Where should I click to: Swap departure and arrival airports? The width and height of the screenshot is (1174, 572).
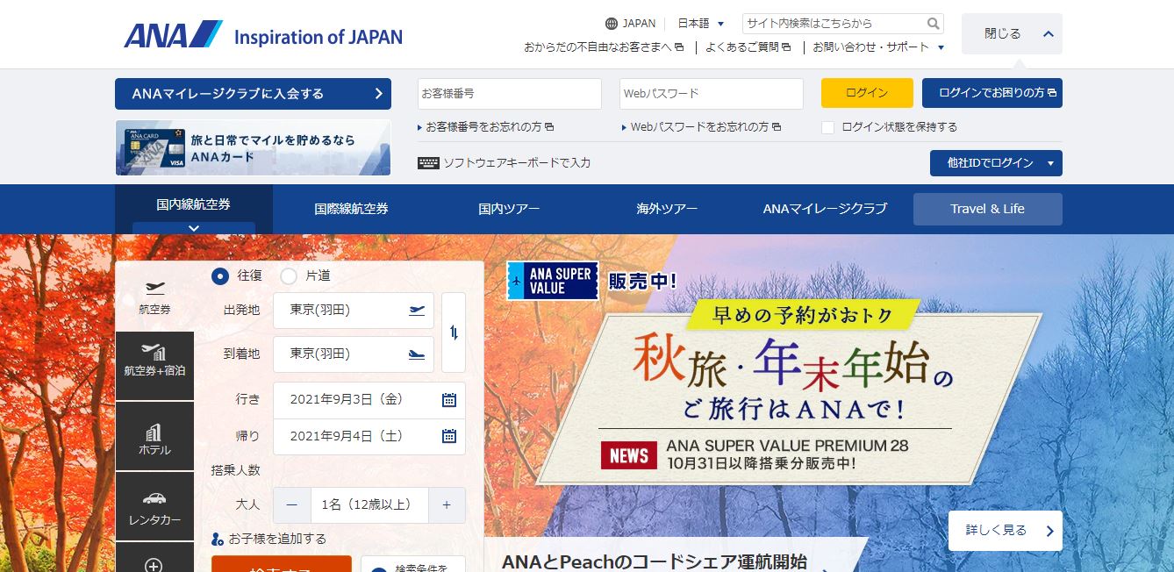click(454, 332)
